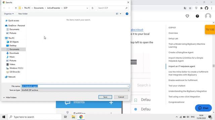Change view layout icon in dialog
Image resolution: width=215 pixels, height=120 pixels.
click(117, 14)
